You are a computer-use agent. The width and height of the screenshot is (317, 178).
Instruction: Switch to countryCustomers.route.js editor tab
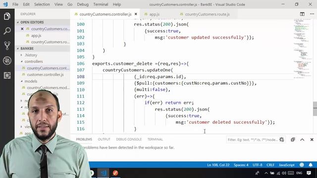[x=207, y=14]
